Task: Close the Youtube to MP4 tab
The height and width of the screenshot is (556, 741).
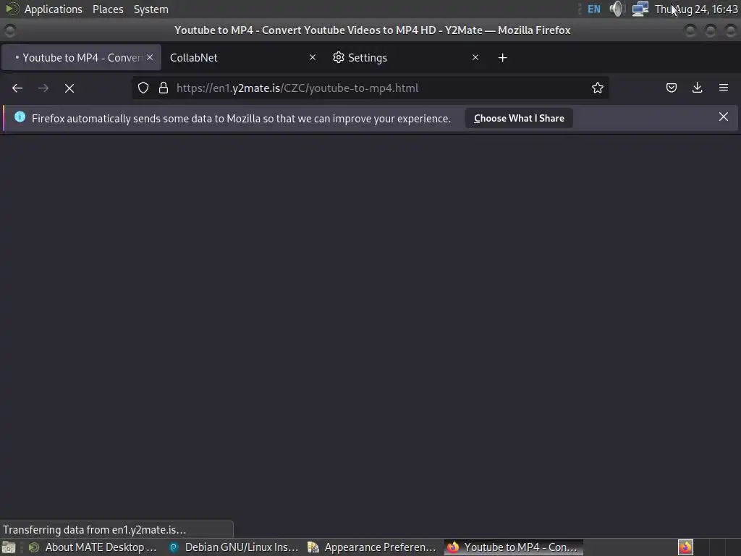Action: (x=150, y=57)
